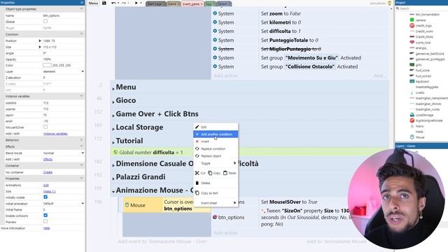Edit the Opacity value field
The width and height of the screenshot is (448, 252).
pos(63,59)
